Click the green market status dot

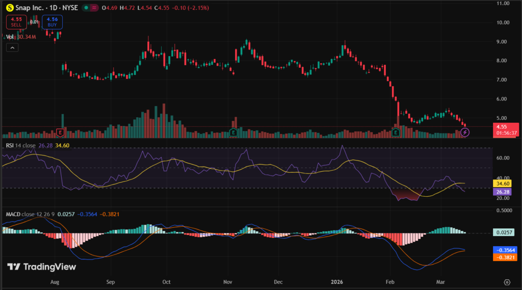click(86, 8)
